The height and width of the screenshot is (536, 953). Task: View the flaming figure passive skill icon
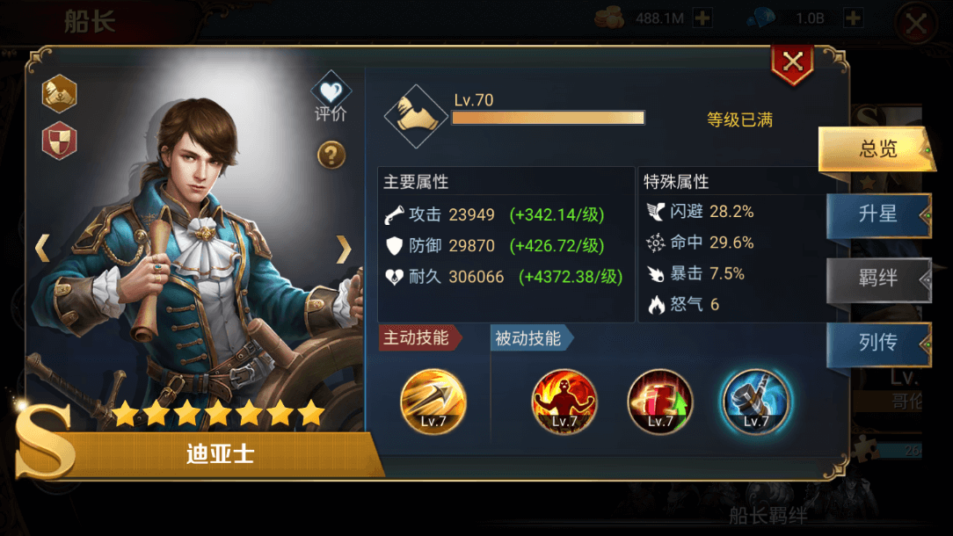(x=564, y=402)
